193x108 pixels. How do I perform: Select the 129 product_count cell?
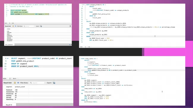click(x=16, y=90)
